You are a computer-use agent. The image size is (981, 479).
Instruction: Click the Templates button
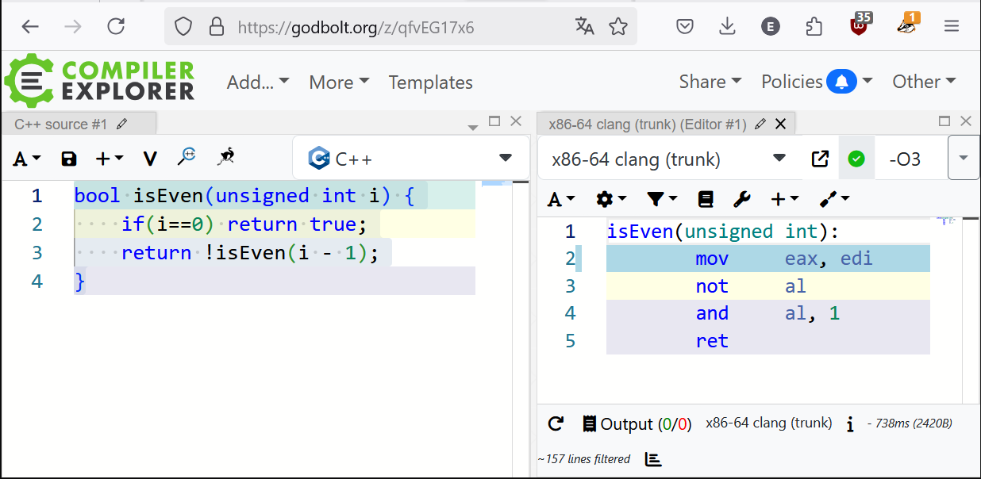430,82
